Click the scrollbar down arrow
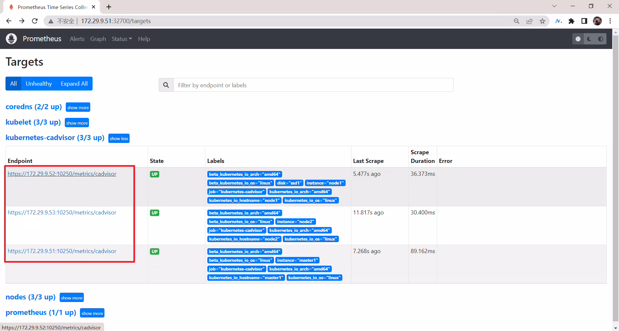 pyautogui.click(x=616, y=328)
